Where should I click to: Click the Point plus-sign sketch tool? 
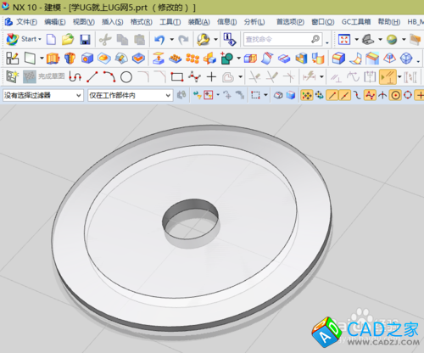(211, 77)
